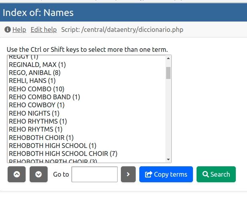Click the down chevron navigation button
The height and width of the screenshot is (197, 247).
click(x=38, y=174)
